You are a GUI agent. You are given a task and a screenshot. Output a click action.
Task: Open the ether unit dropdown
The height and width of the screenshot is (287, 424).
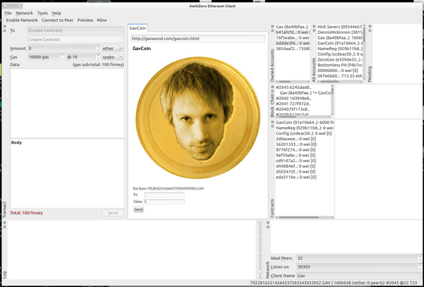(113, 49)
